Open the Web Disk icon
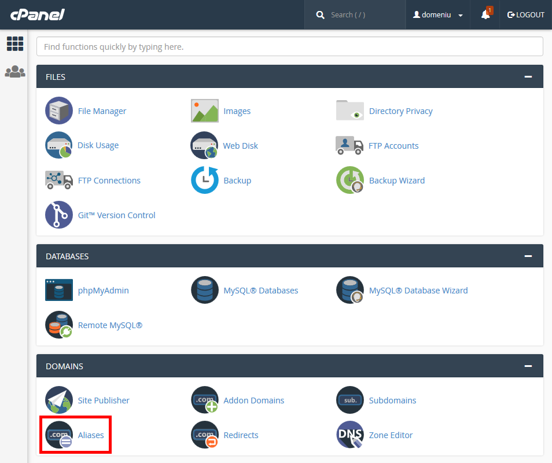 pyautogui.click(x=204, y=145)
